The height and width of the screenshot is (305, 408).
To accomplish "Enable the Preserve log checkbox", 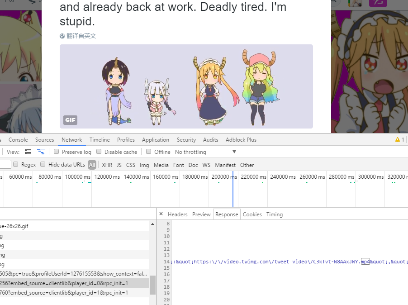I will pos(57,152).
